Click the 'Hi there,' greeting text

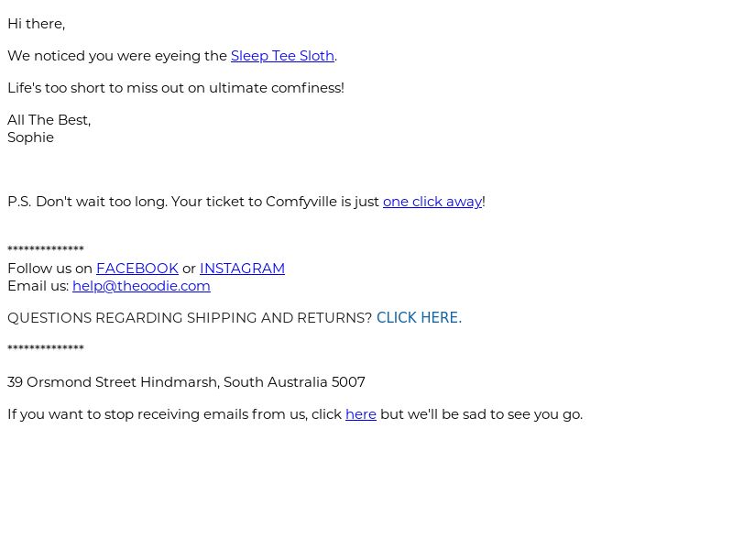tap(37, 24)
